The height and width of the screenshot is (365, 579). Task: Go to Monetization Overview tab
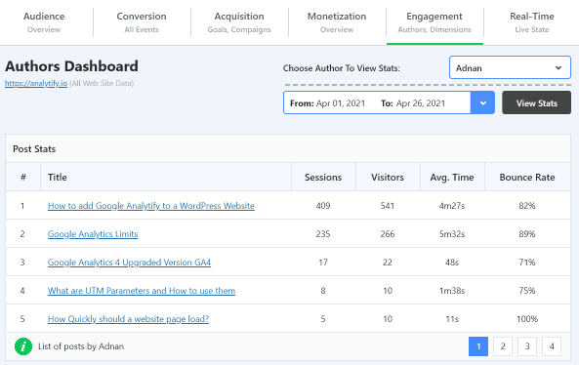pos(337,22)
